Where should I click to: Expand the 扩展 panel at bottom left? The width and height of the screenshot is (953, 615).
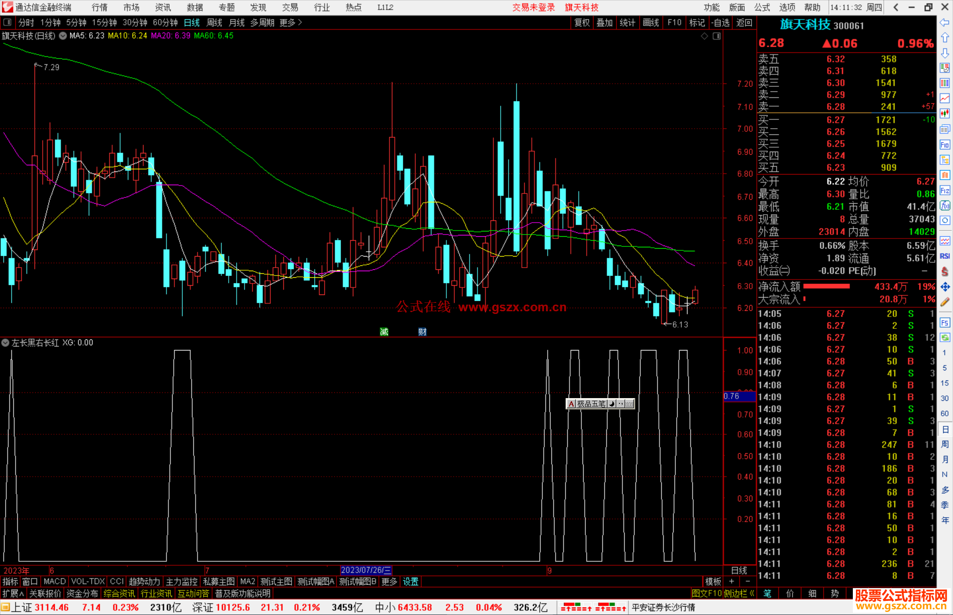click(x=13, y=593)
